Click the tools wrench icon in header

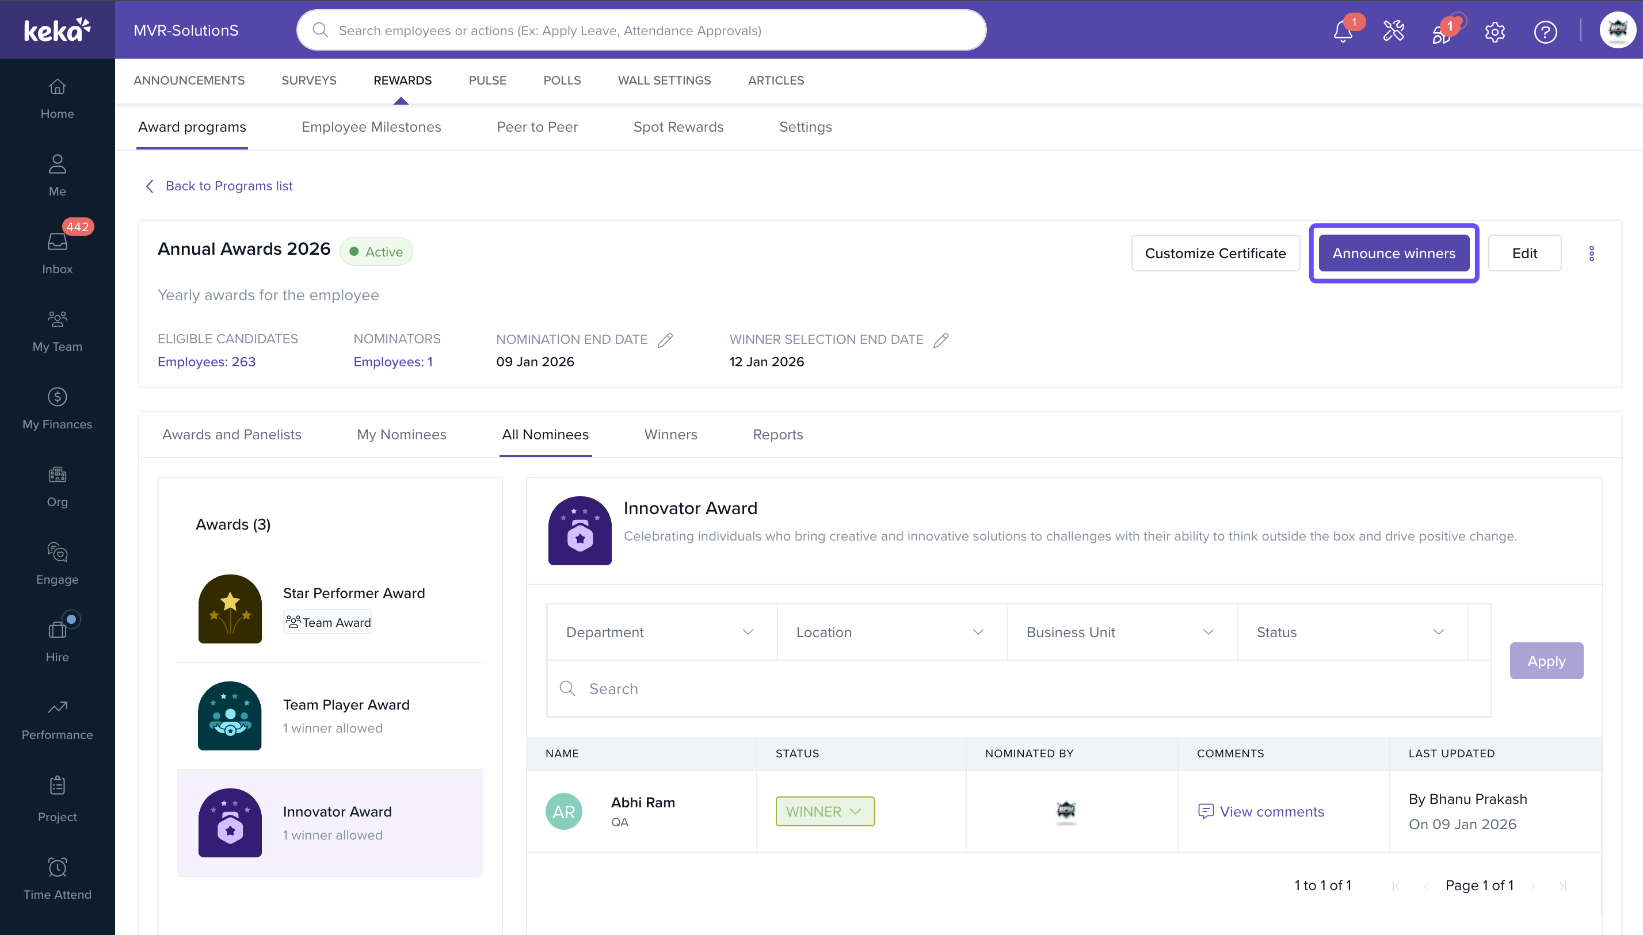1393,31
